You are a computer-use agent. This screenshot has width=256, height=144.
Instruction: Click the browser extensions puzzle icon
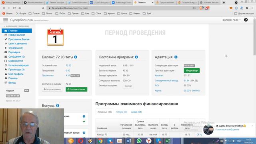pos(247,8)
